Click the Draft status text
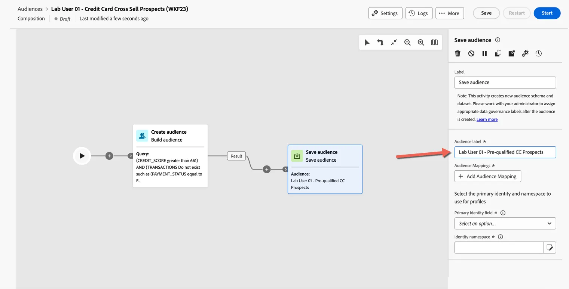Screen dimensions: 569x289 click(65, 19)
